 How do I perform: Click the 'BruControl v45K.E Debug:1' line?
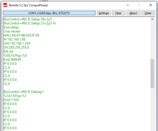pos(23,92)
